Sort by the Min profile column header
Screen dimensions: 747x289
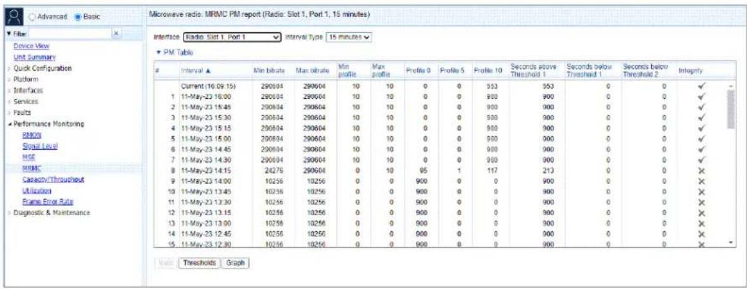coord(346,70)
